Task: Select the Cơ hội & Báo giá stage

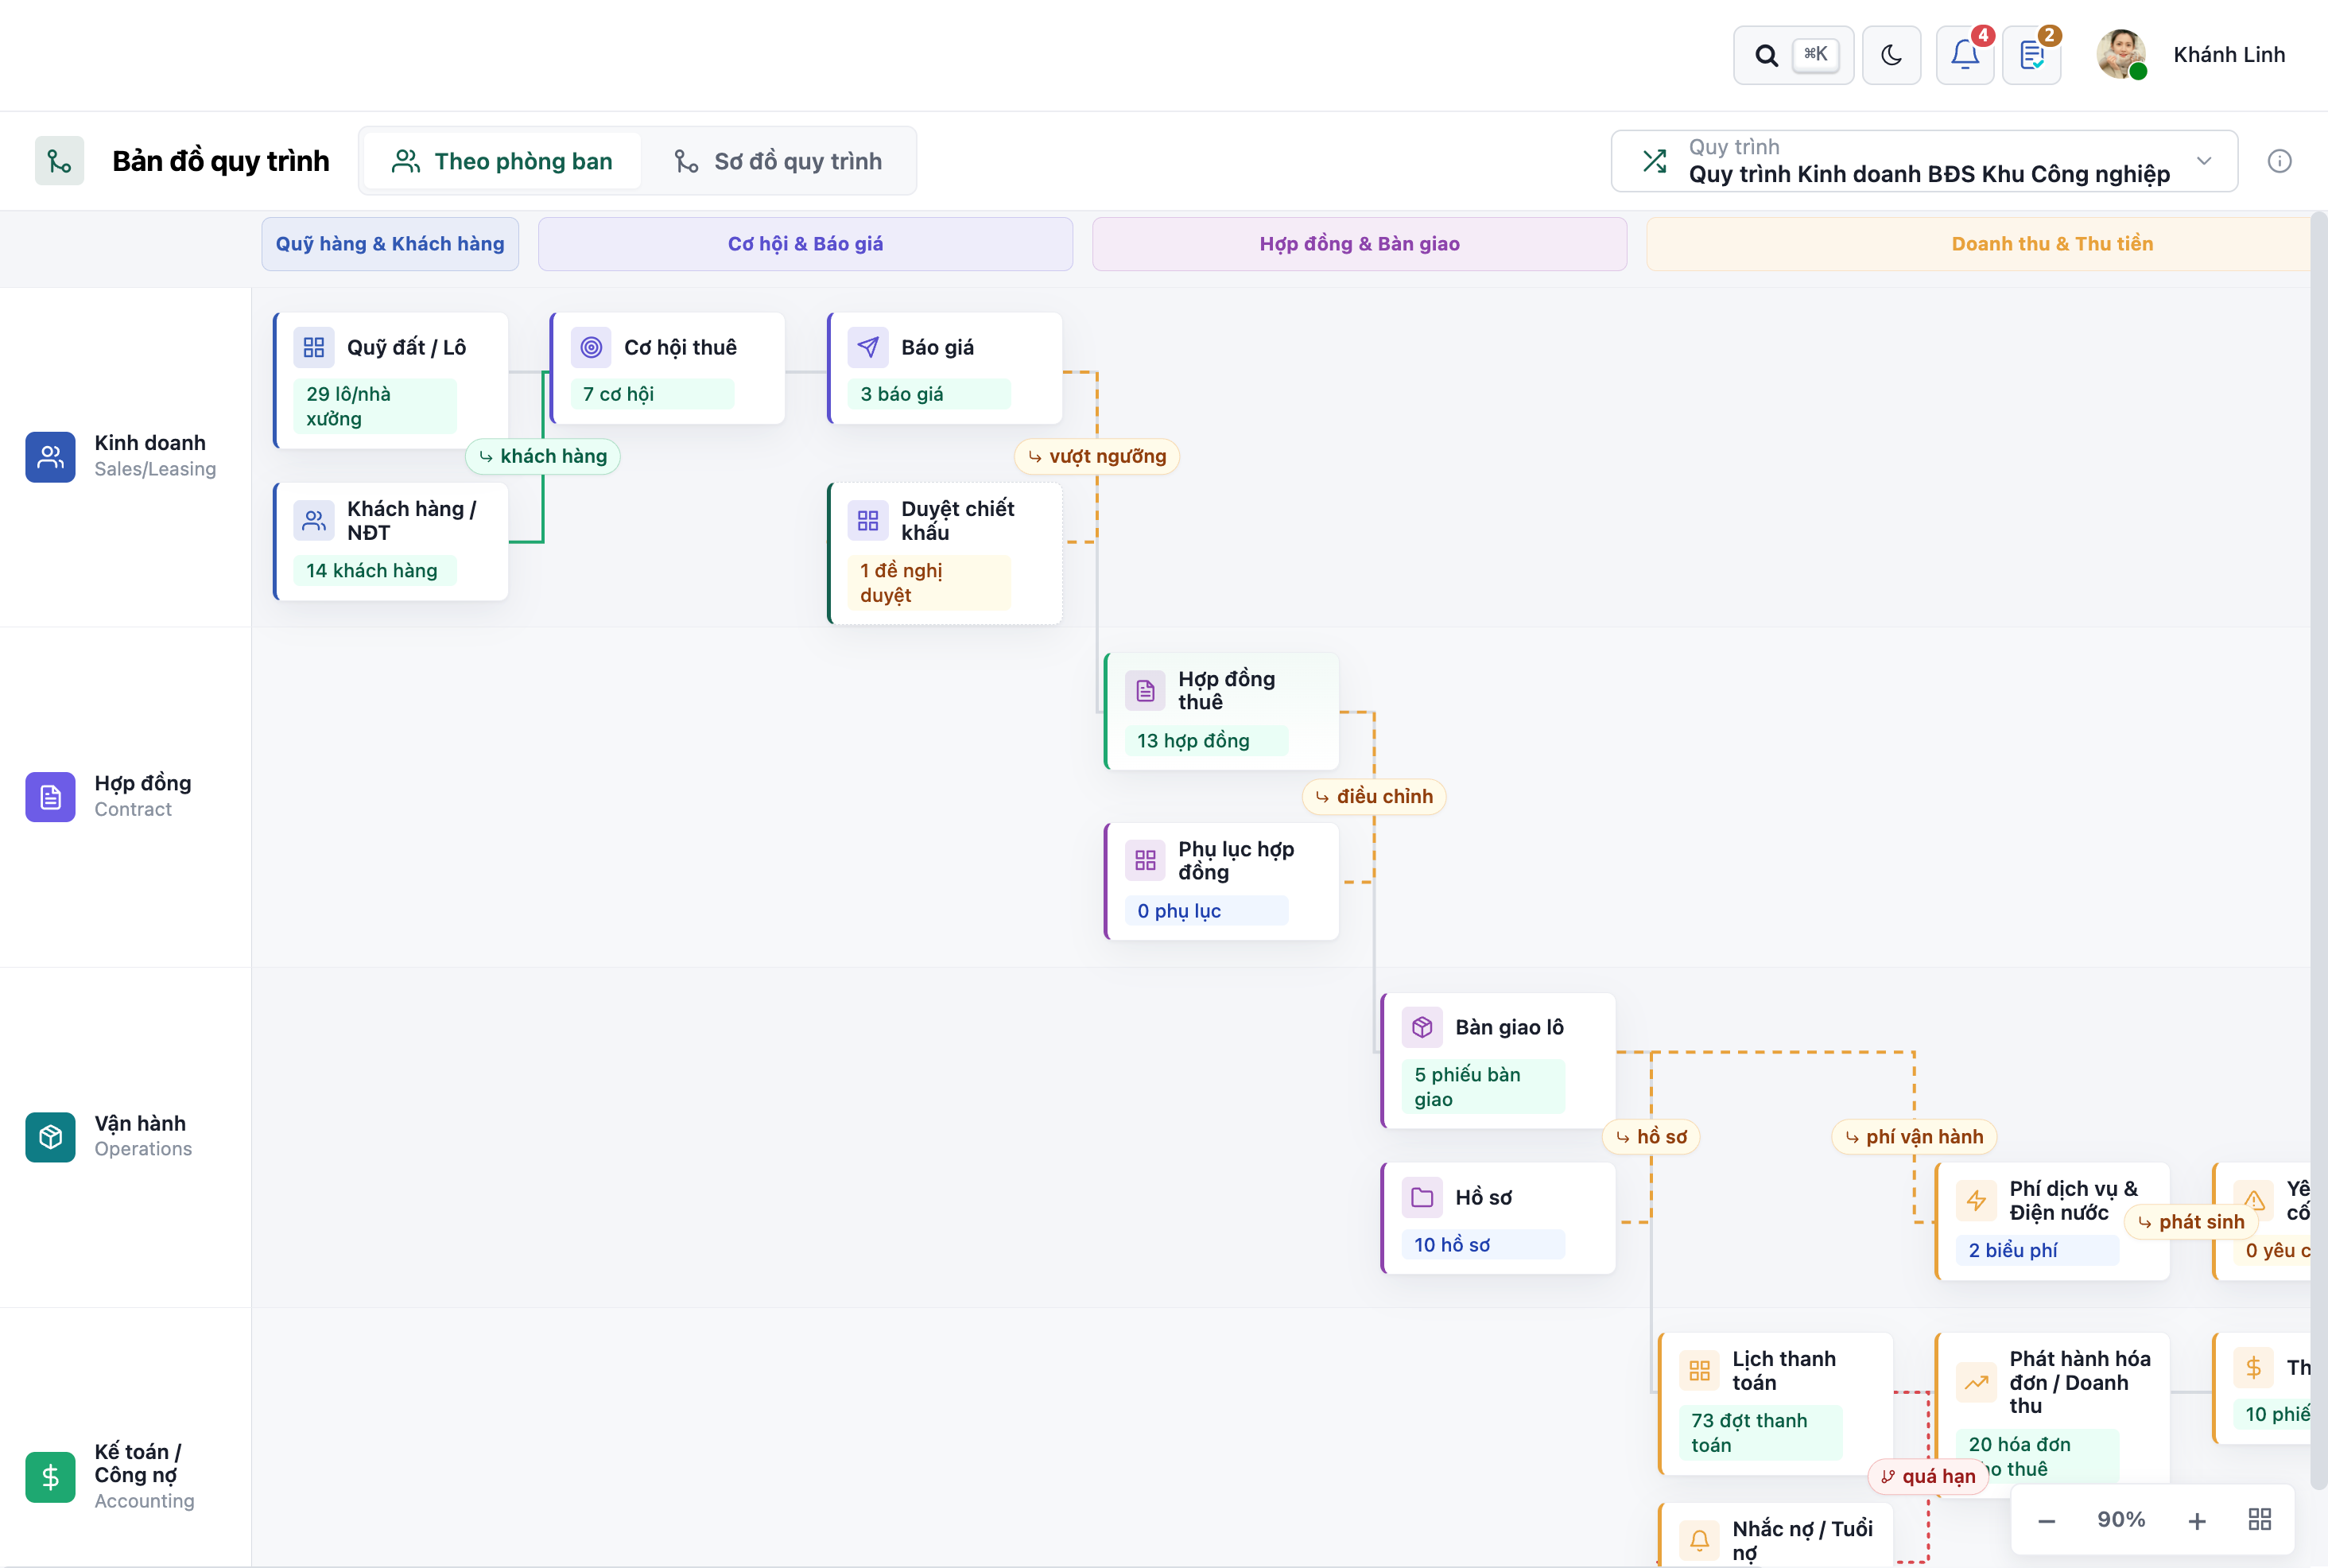Action: coord(806,244)
